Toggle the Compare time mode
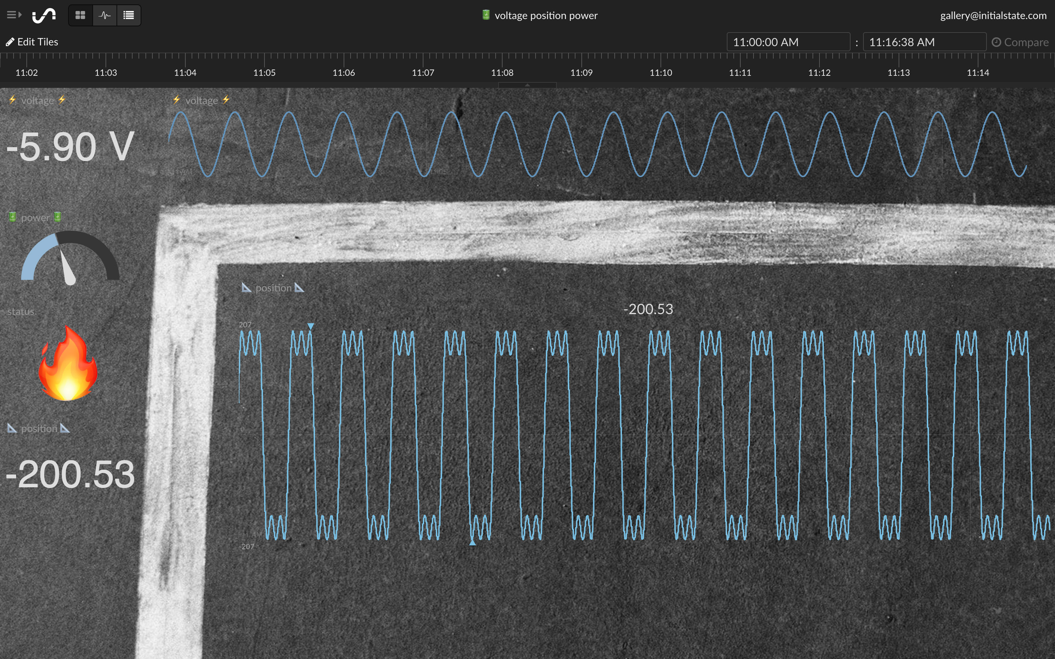 1020,42
